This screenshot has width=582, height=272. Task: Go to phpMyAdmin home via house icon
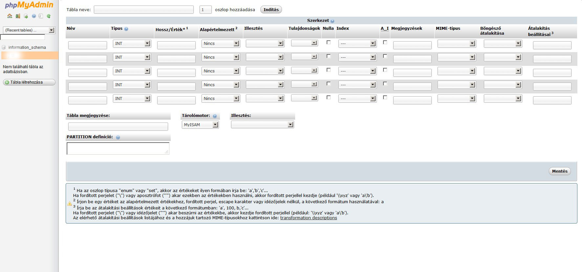click(10, 16)
